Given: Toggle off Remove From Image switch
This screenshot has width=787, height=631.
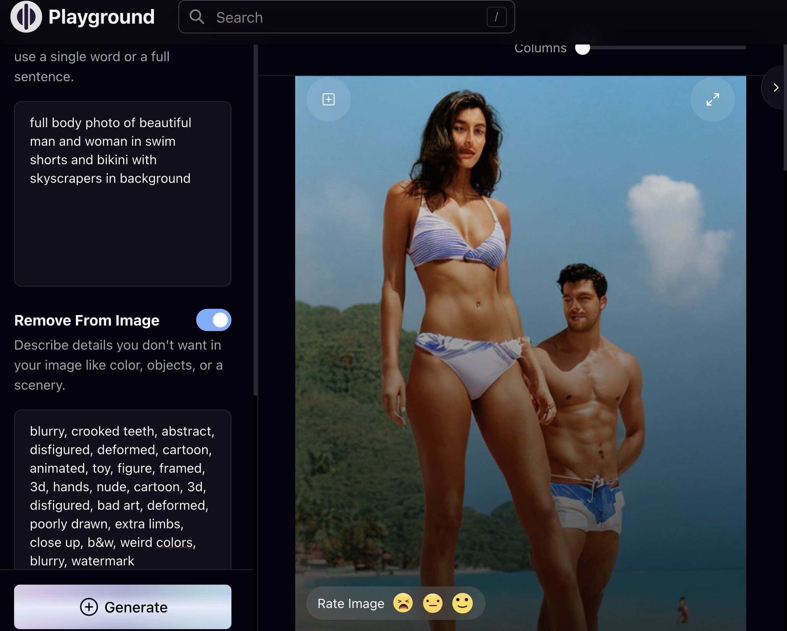Looking at the screenshot, I should click(x=214, y=320).
